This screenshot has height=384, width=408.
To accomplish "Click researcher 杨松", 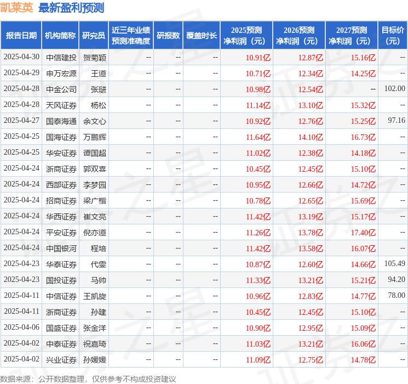I will 99,105.
